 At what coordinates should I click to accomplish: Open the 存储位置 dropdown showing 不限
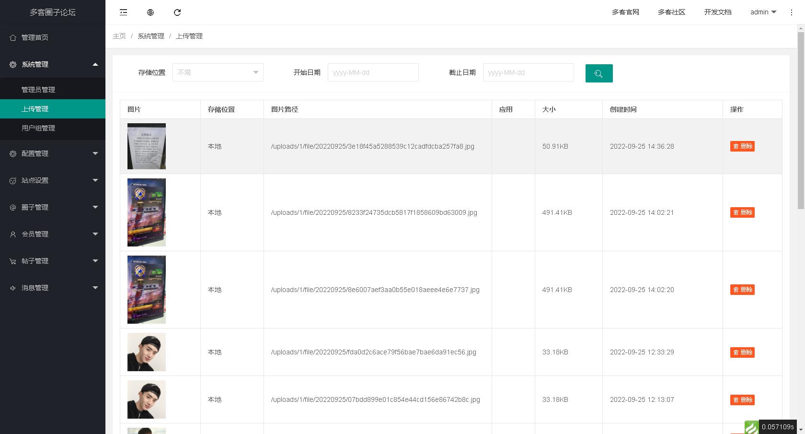[x=218, y=72]
